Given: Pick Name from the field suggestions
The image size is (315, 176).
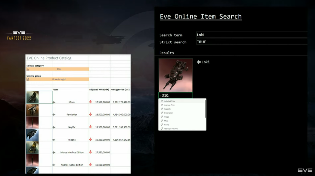Looking at the screenshot, I should coord(182,125).
